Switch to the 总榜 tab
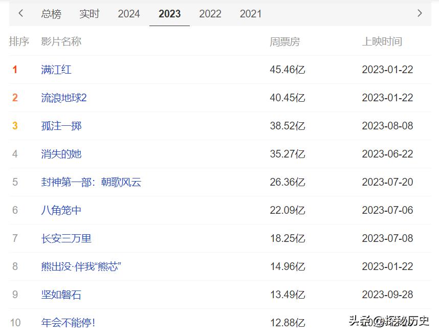The width and height of the screenshot is (439, 336). pos(51,14)
